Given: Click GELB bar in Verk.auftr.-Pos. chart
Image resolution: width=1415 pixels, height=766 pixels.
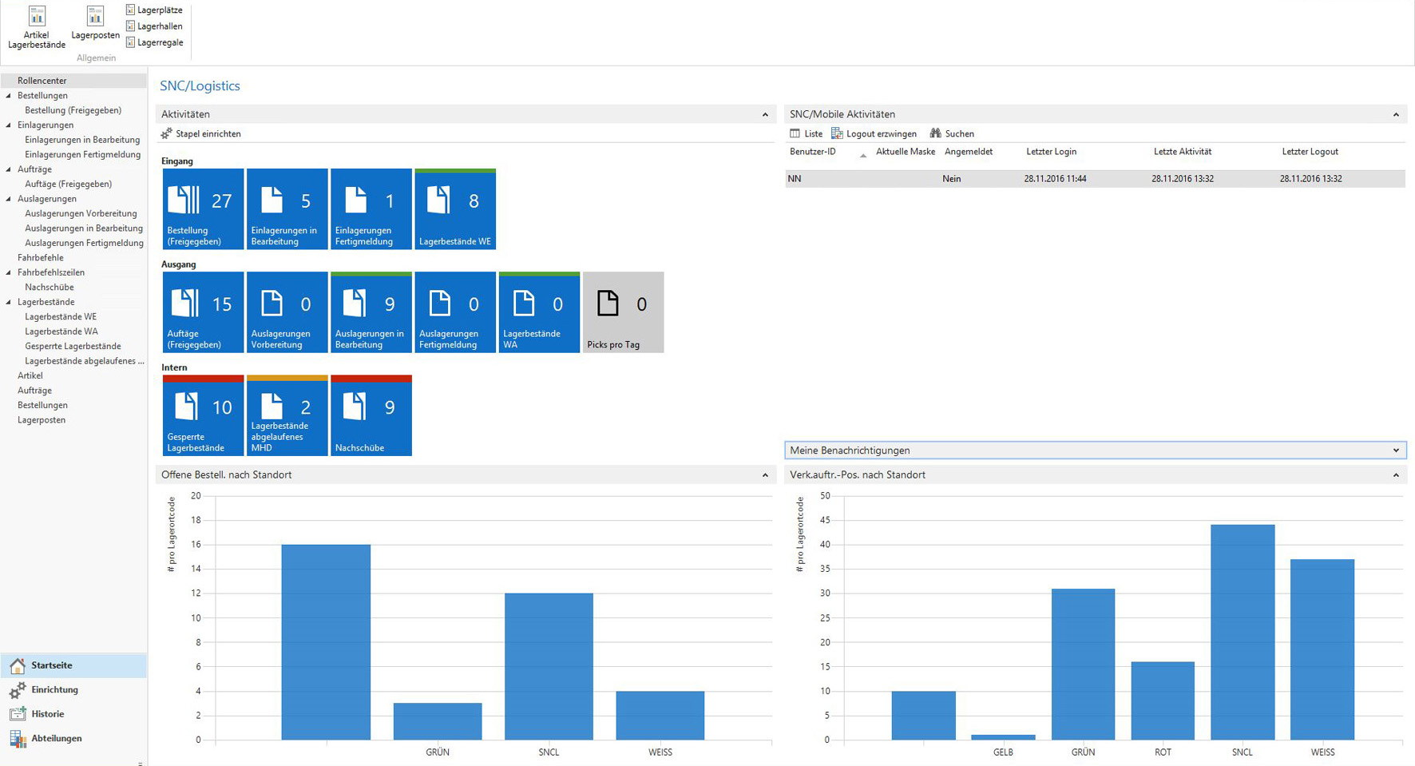Looking at the screenshot, I should [x=1003, y=737].
